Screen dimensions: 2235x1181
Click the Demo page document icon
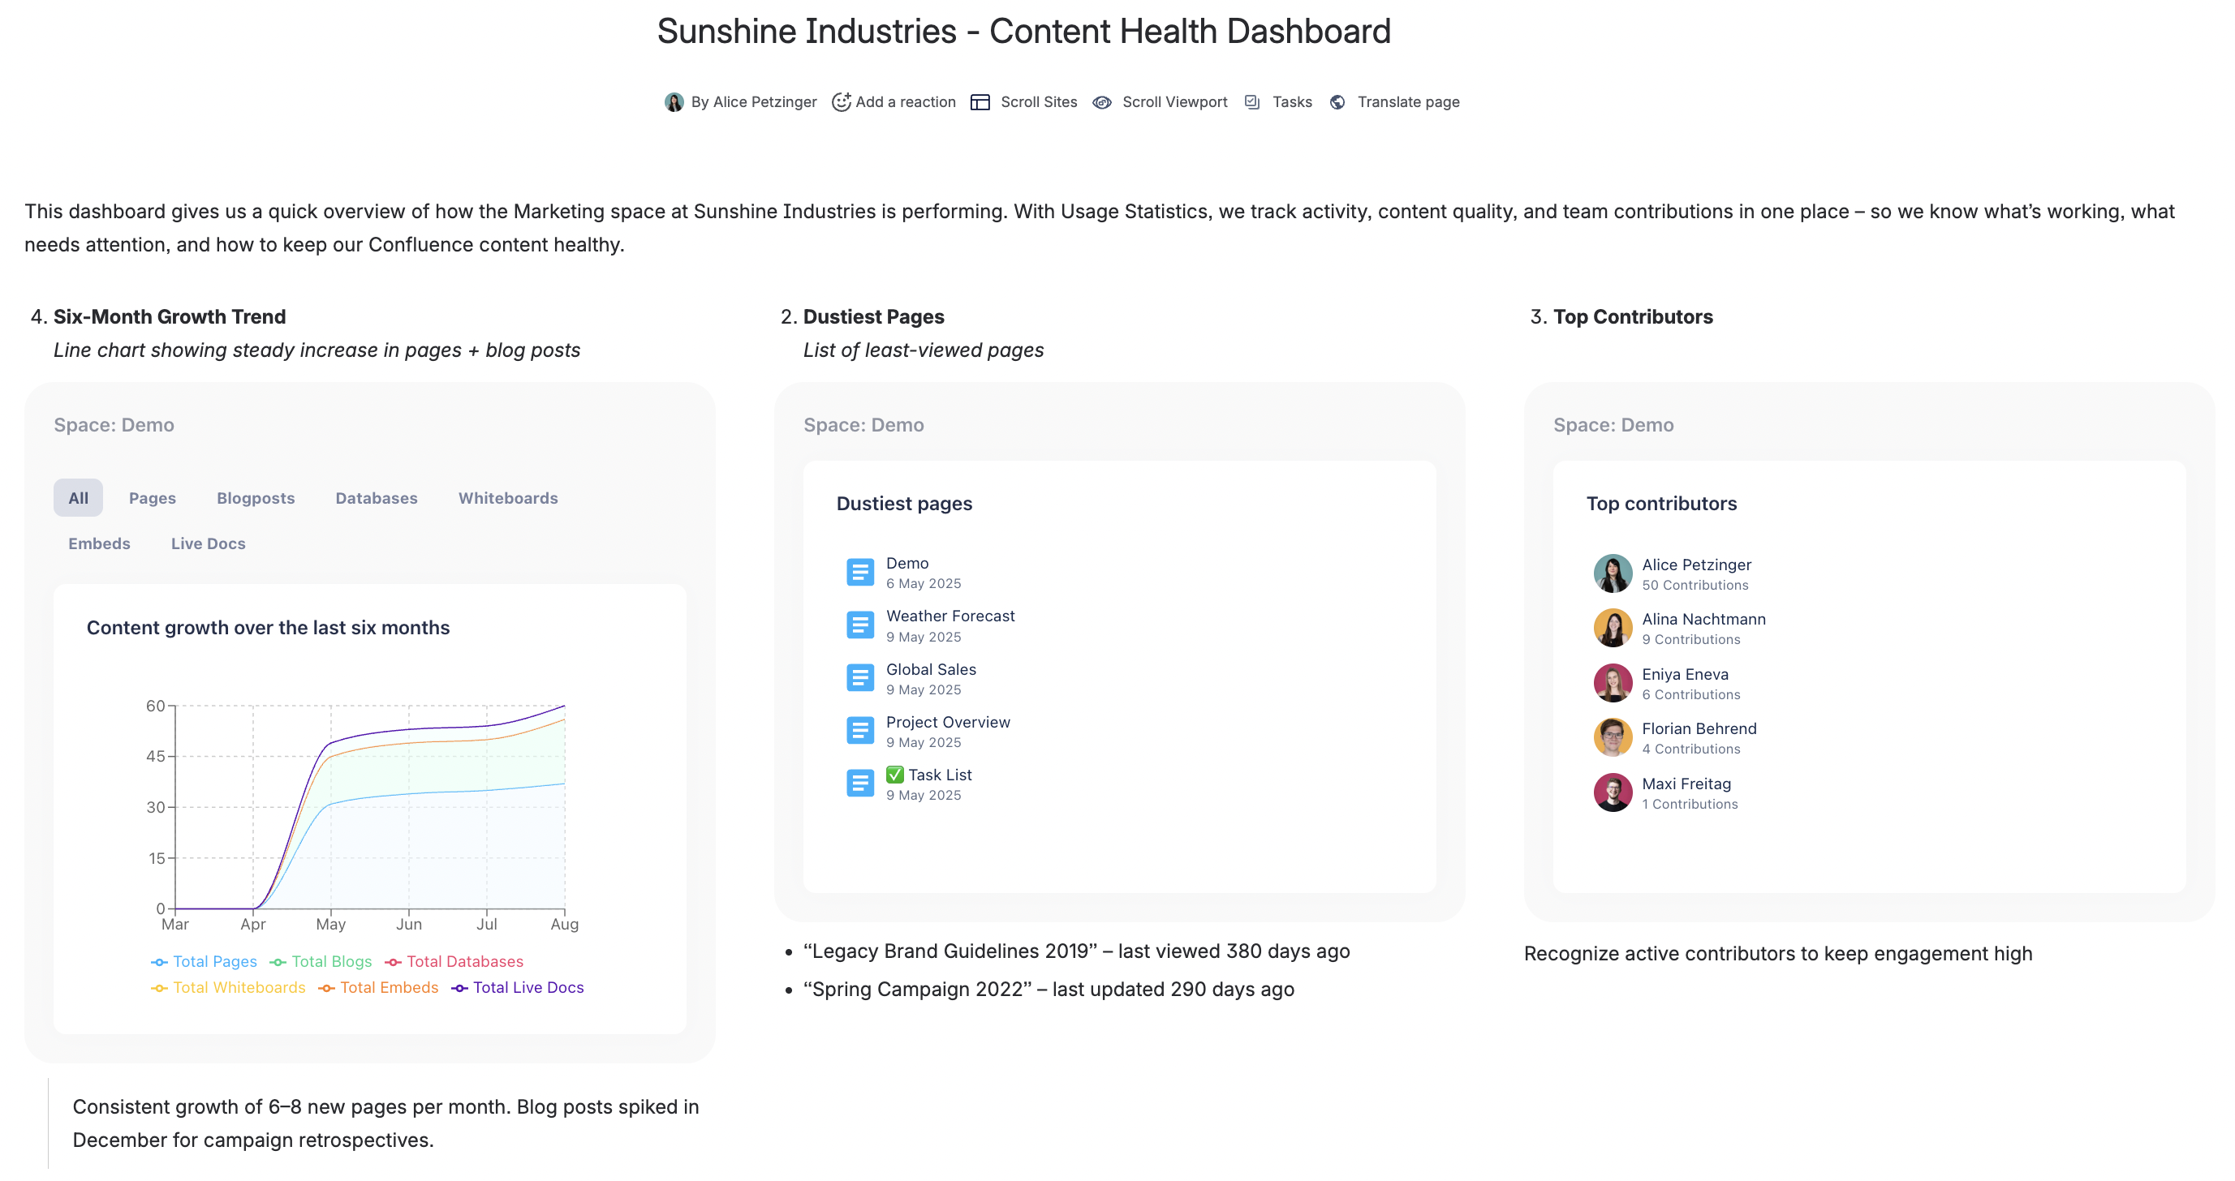pyautogui.click(x=859, y=573)
